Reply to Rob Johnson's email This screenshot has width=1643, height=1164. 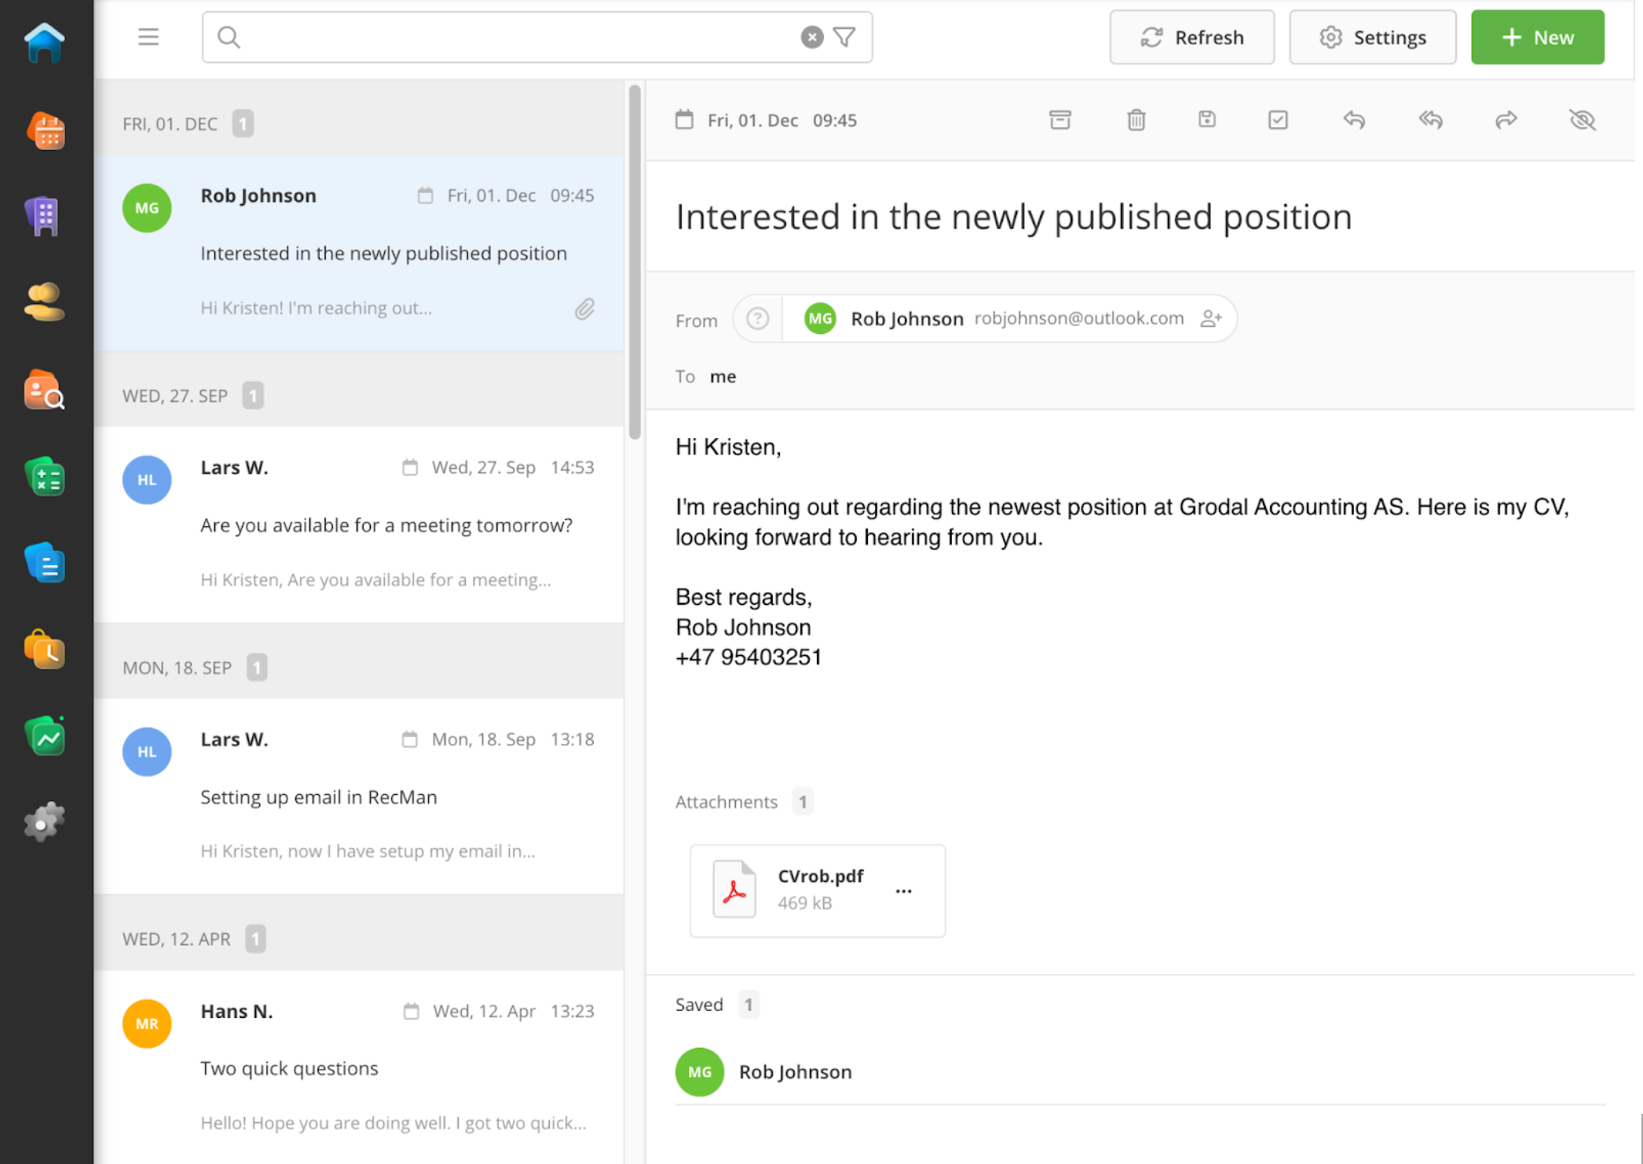click(1353, 120)
